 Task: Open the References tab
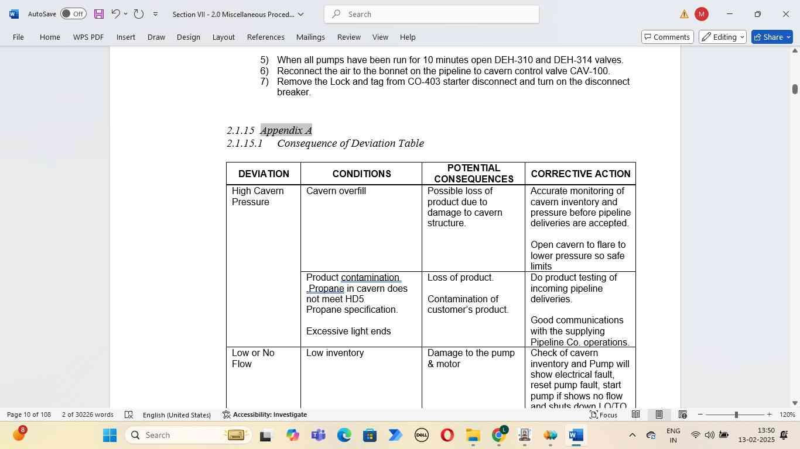coord(266,37)
